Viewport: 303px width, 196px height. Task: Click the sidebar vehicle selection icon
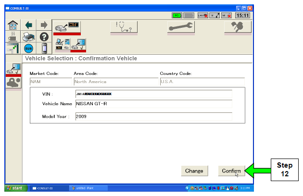13,69
